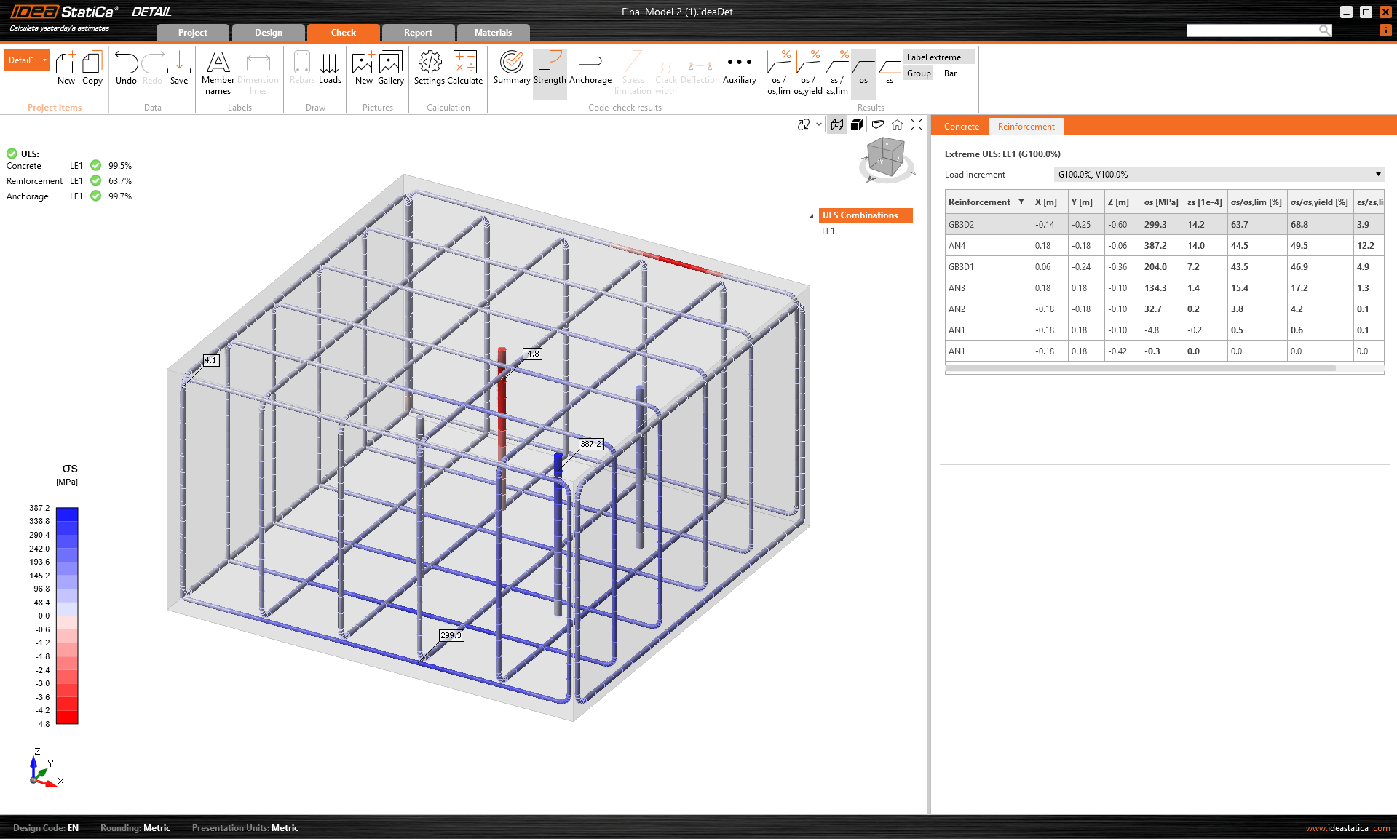
Task: Switch to the Report tab
Action: pos(418,33)
